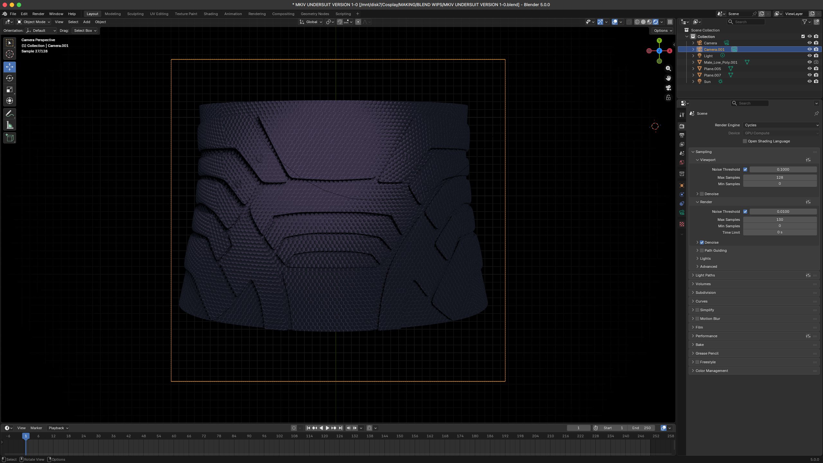Image resolution: width=823 pixels, height=463 pixels.
Task: Click the Zoom viewport magnifier icon
Action: point(668,68)
